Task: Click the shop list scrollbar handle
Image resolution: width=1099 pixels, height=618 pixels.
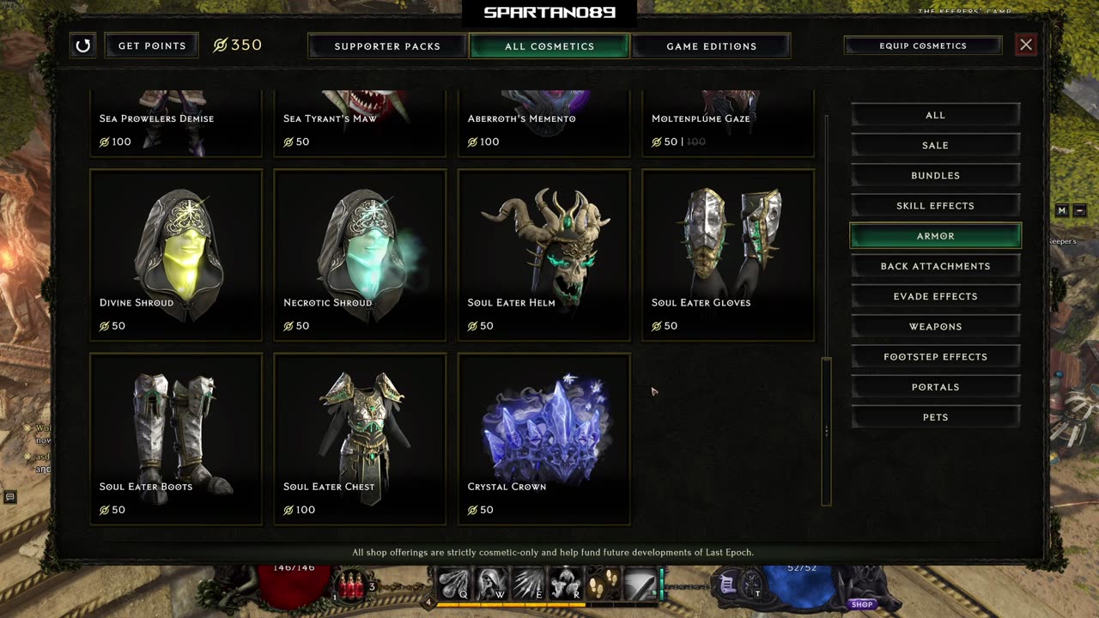Action: [827, 431]
